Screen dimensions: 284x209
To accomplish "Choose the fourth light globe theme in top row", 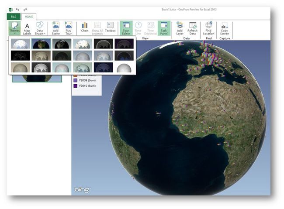I will [83, 44].
